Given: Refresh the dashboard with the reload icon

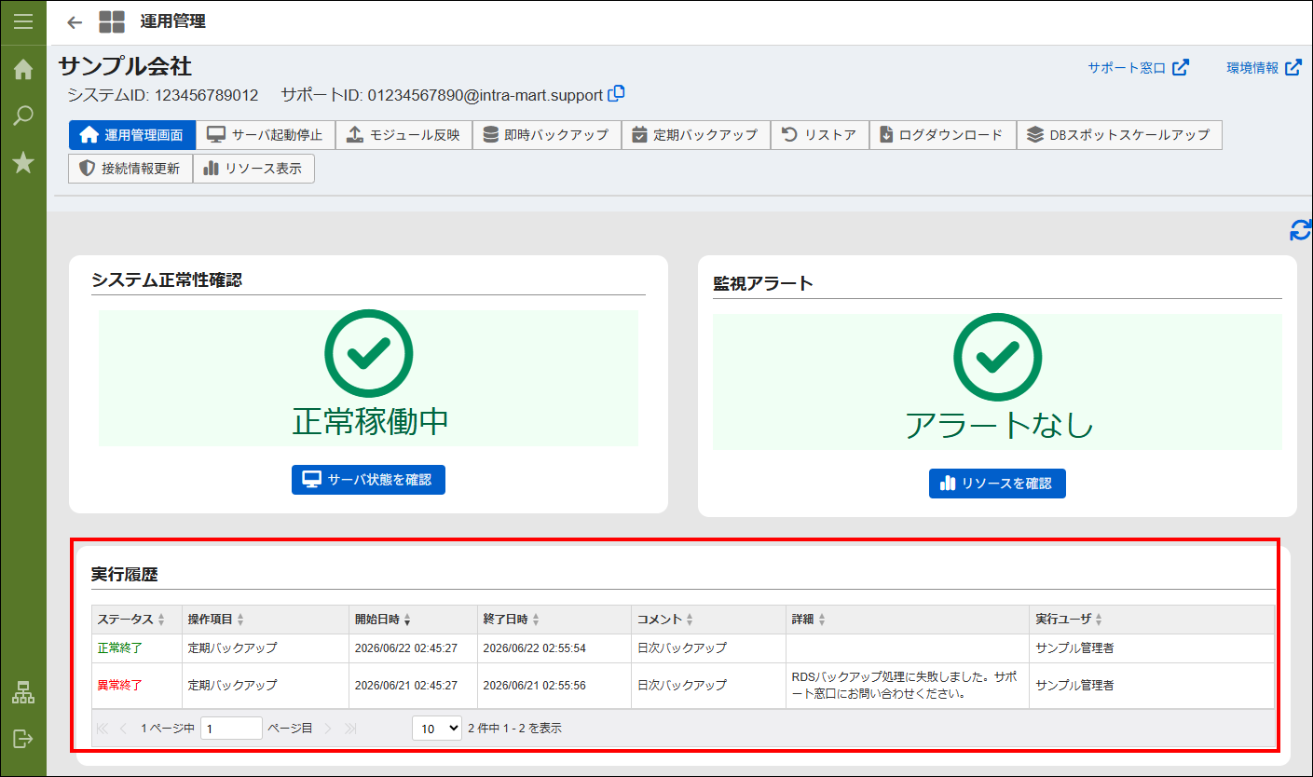Looking at the screenshot, I should 1301,230.
